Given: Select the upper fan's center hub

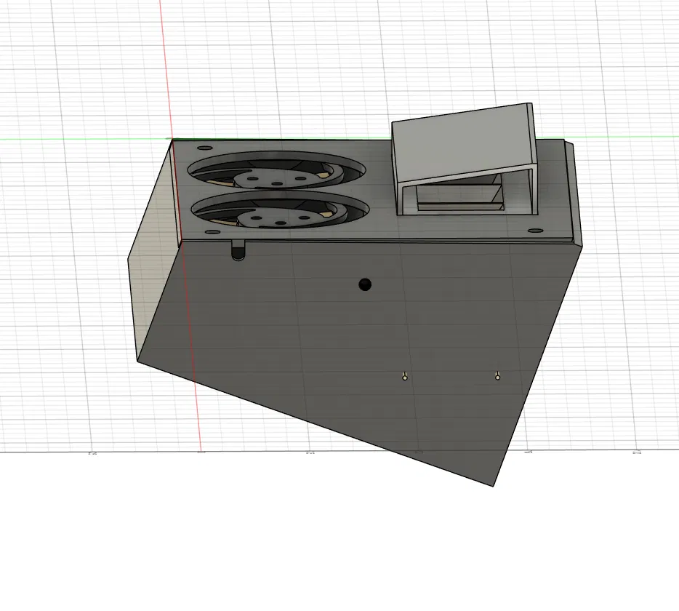Looking at the screenshot, I should [x=277, y=177].
